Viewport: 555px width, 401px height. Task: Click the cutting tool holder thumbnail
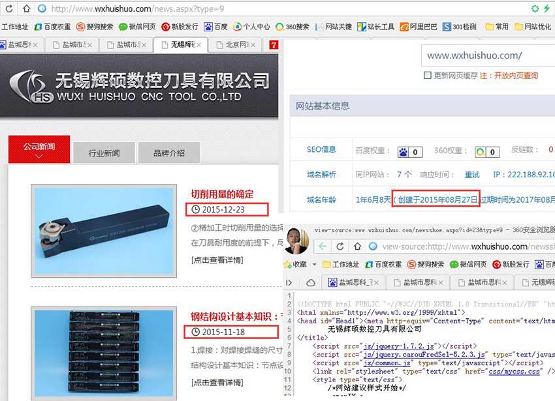tap(104, 230)
